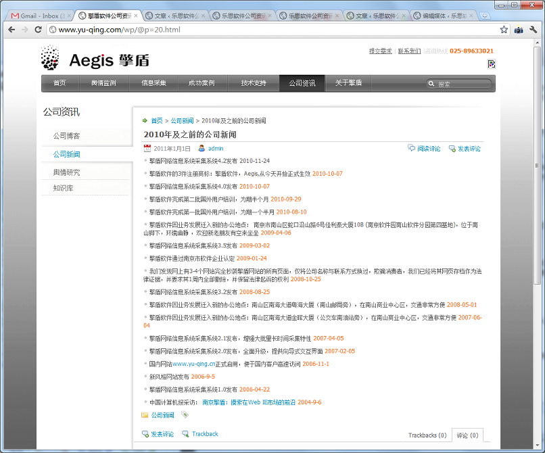
Task: Click the Aegis 擎盾 logo
Action: (95, 59)
